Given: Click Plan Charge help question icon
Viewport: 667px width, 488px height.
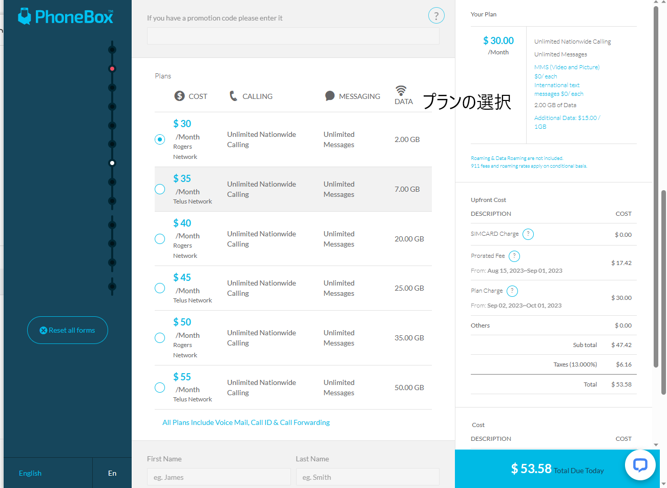Looking at the screenshot, I should point(512,291).
